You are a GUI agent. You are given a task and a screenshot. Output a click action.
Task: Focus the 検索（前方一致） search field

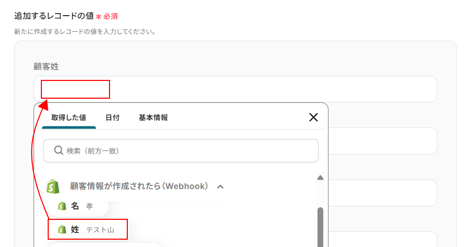181,150
